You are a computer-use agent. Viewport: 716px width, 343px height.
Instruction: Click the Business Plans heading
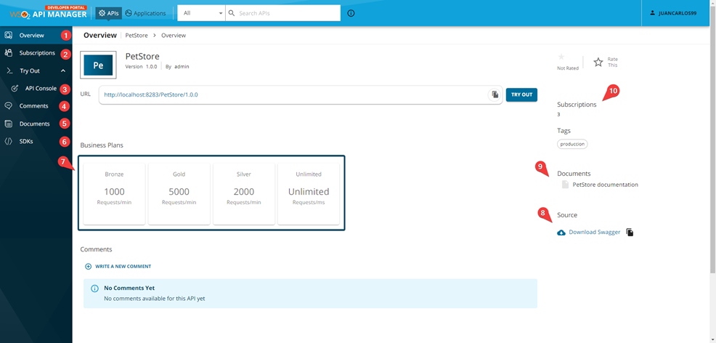102,145
